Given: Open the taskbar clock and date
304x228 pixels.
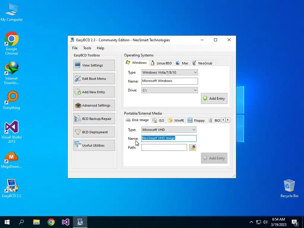Looking at the screenshot, I should pyautogui.click(x=278, y=222).
